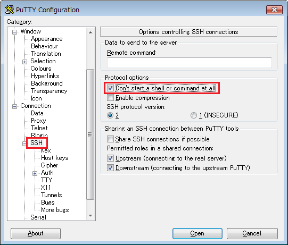Screen dimensions: 288x245
Task: Click the Open button
Action: pyautogui.click(x=198, y=233)
